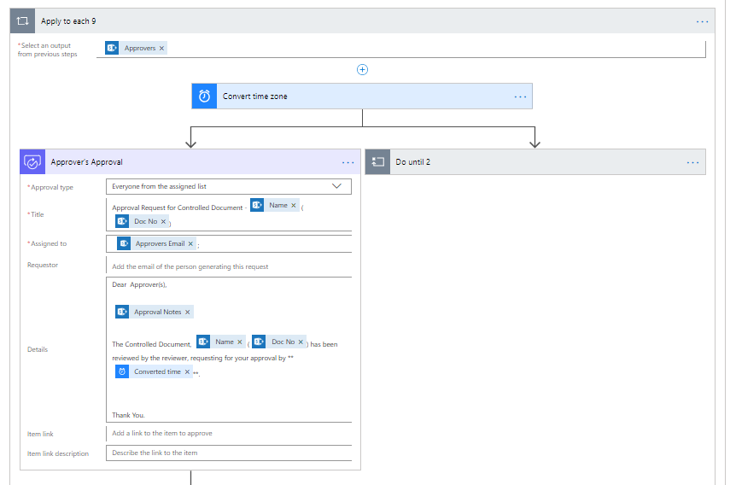Click the Apply to each 9 title
The image size is (736, 485).
pyautogui.click(x=68, y=21)
